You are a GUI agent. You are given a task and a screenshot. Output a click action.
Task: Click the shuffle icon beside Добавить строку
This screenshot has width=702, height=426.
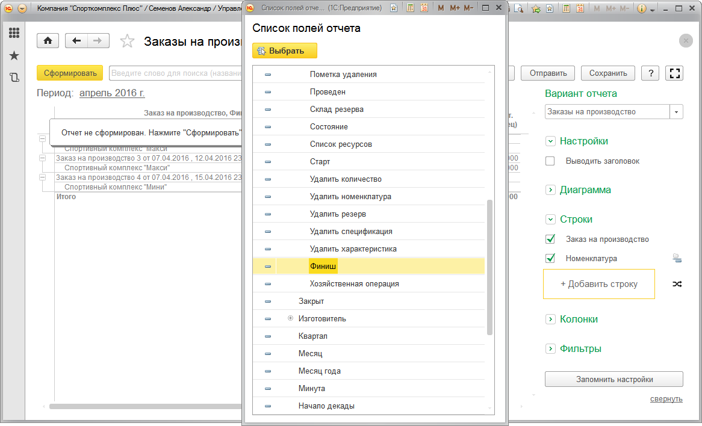(x=677, y=284)
